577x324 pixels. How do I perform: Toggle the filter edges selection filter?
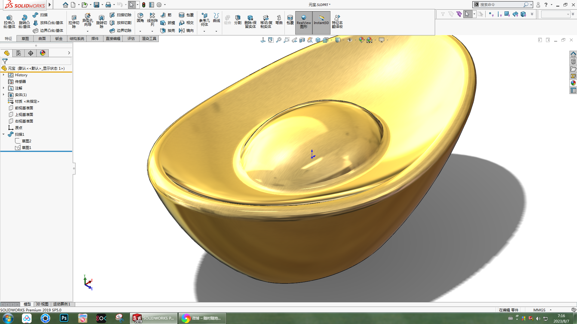click(x=499, y=14)
